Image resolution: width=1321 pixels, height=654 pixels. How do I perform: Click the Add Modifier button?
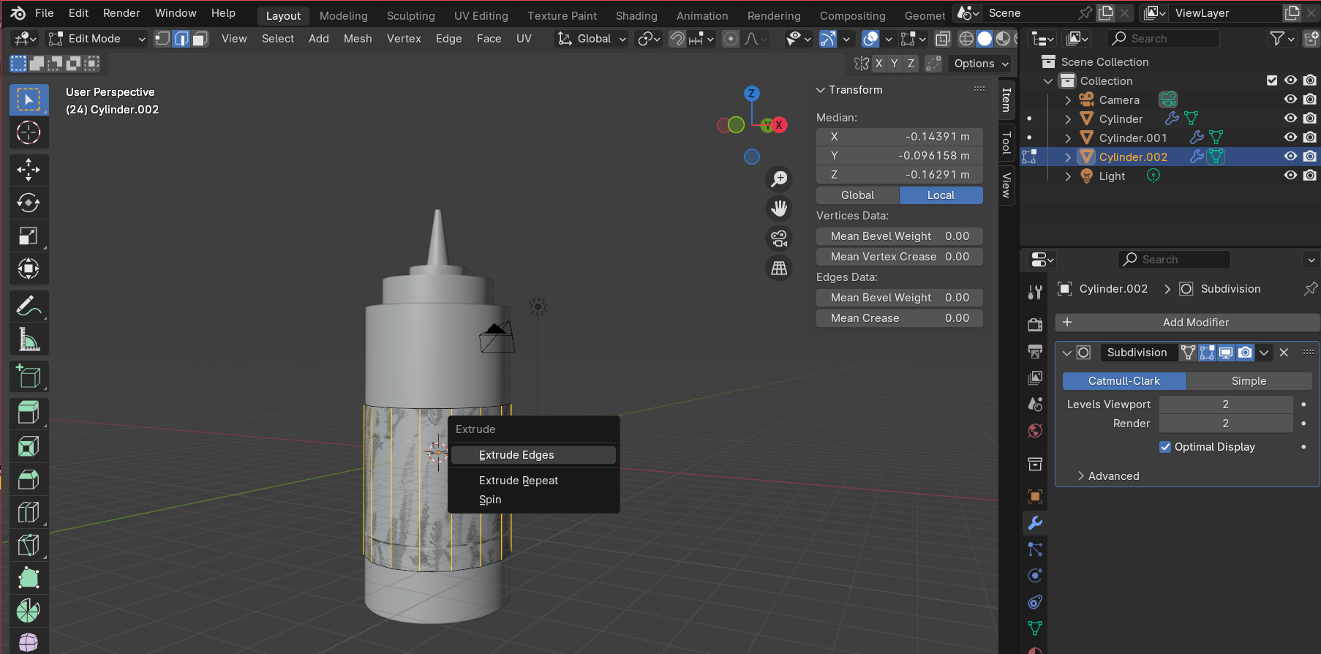(1187, 323)
